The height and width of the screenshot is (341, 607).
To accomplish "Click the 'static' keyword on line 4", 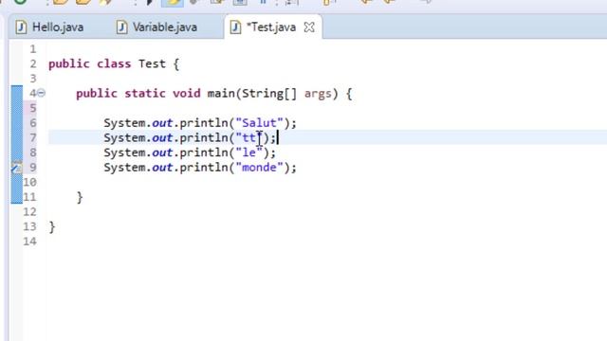I will pyautogui.click(x=145, y=93).
